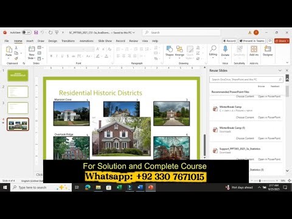
Task: Switch to the Slide Show tab
Action: point(105,41)
